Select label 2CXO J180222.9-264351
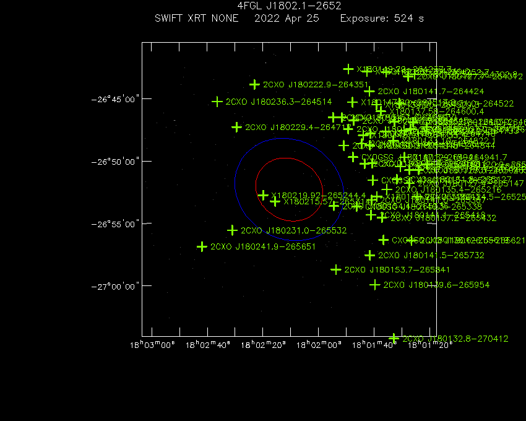 point(316,85)
